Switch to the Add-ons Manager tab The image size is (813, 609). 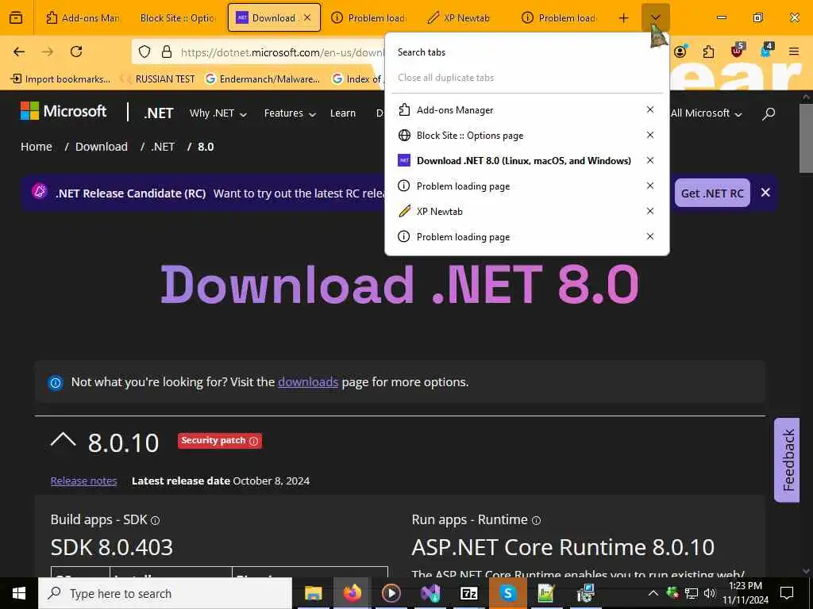(83, 18)
